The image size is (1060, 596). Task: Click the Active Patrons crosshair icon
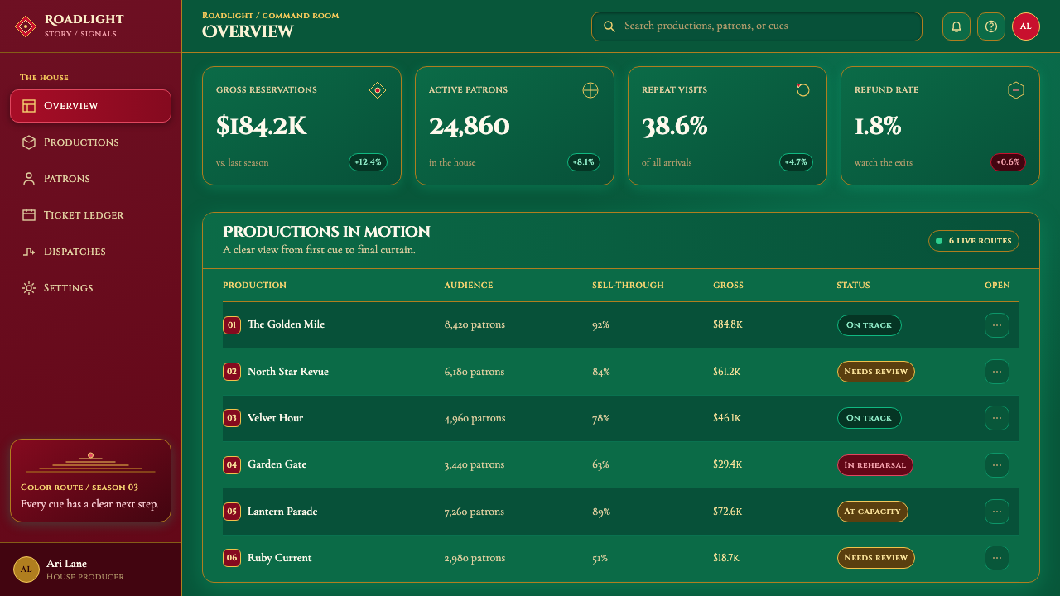pos(590,90)
